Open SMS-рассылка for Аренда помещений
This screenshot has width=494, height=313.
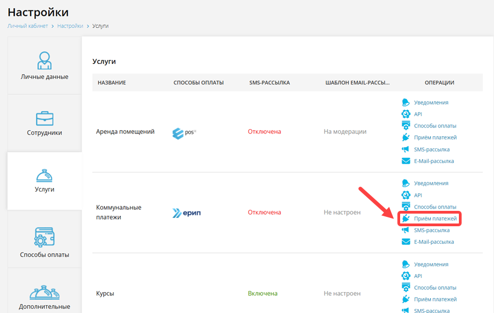click(431, 149)
